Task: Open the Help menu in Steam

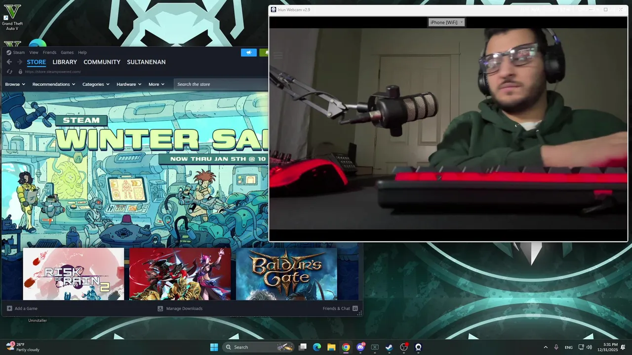Action: (x=82, y=52)
